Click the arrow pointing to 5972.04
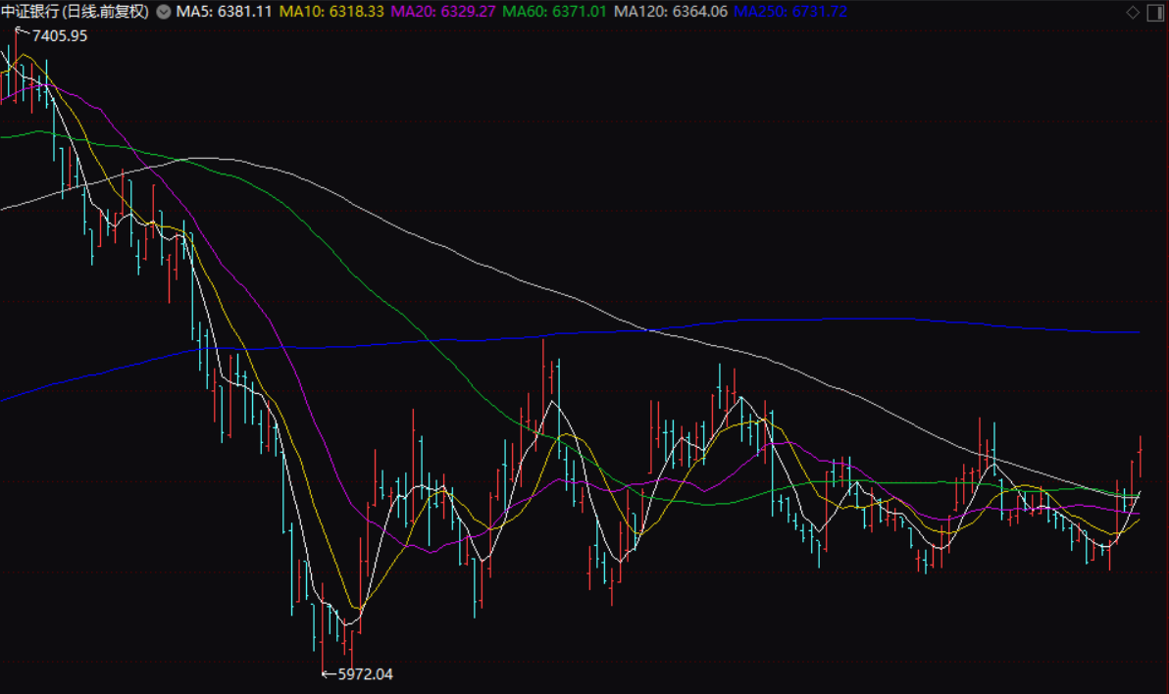The image size is (1169, 694). coord(329,674)
